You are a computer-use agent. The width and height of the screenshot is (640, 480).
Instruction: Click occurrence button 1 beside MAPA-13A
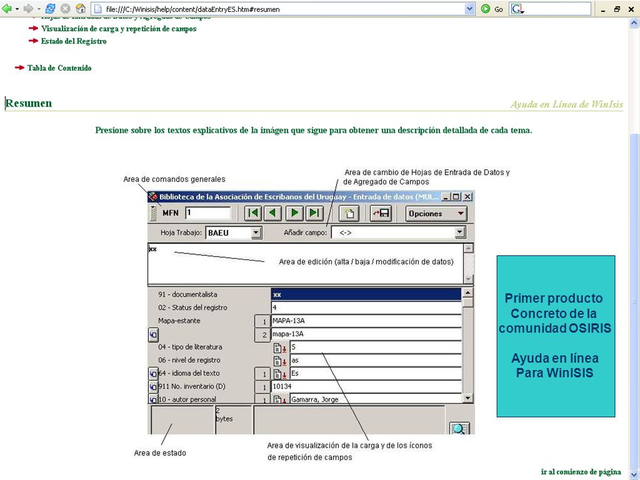tap(263, 321)
